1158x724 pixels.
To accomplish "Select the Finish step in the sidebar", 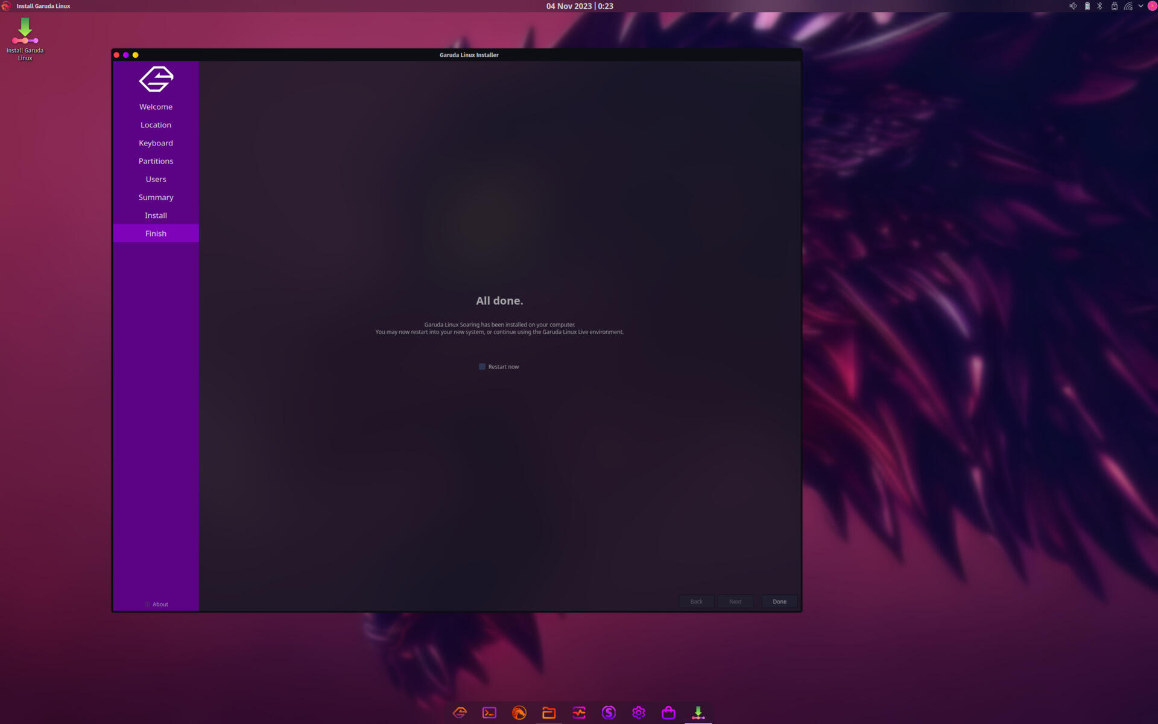I will 156,233.
